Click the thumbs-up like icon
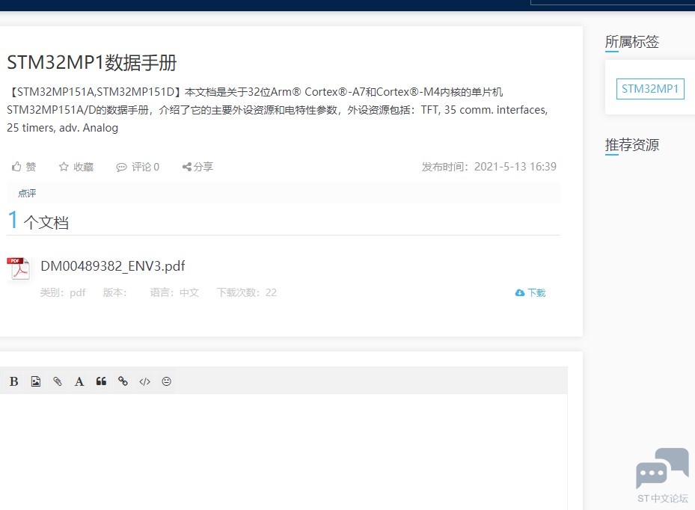The image size is (695, 510). tap(16, 167)
